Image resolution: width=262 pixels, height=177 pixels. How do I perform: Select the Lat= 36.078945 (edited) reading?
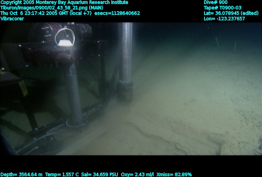point(231,13)
